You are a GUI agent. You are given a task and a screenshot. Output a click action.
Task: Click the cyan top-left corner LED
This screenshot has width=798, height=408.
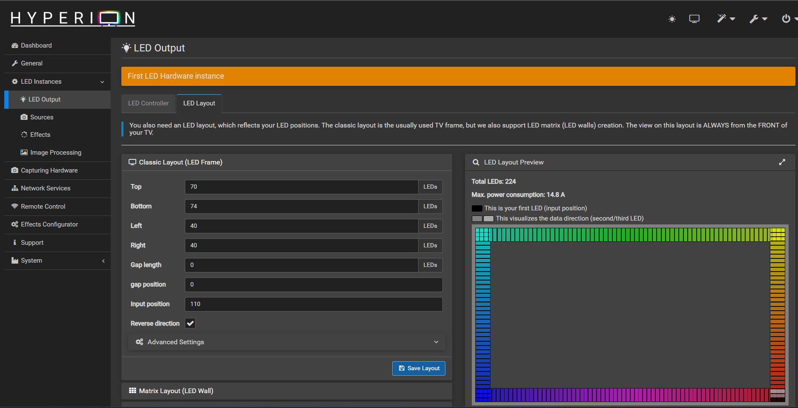click(x=483, y=235)
